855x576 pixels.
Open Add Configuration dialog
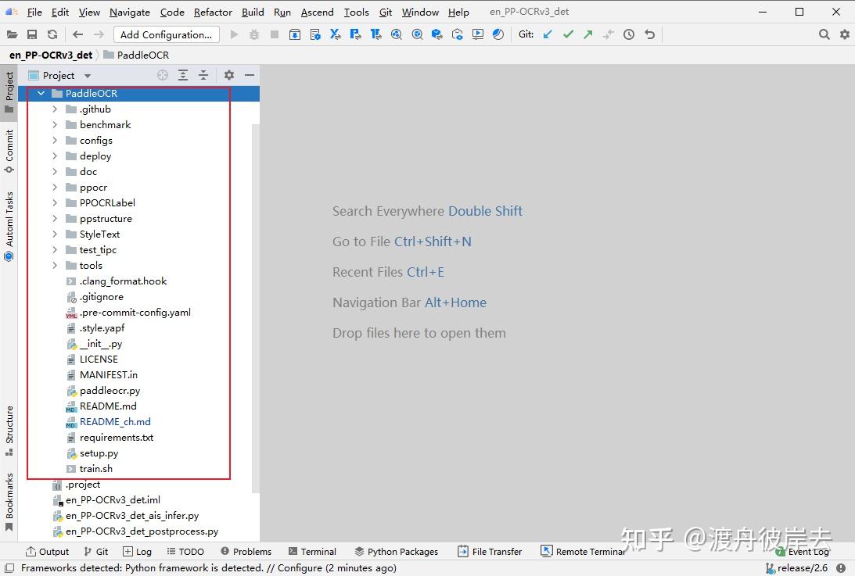(166, 34)
